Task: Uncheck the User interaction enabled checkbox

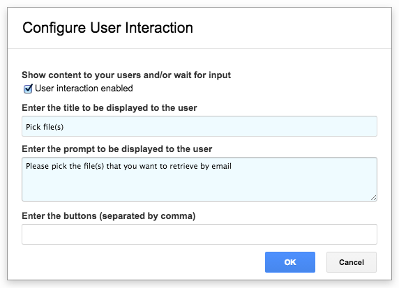Action: (28, 89)
